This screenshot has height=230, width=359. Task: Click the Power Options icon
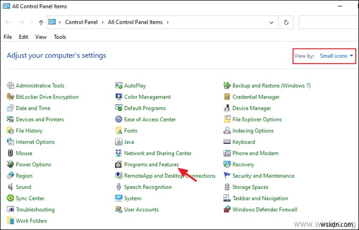(x=11, y=165)
